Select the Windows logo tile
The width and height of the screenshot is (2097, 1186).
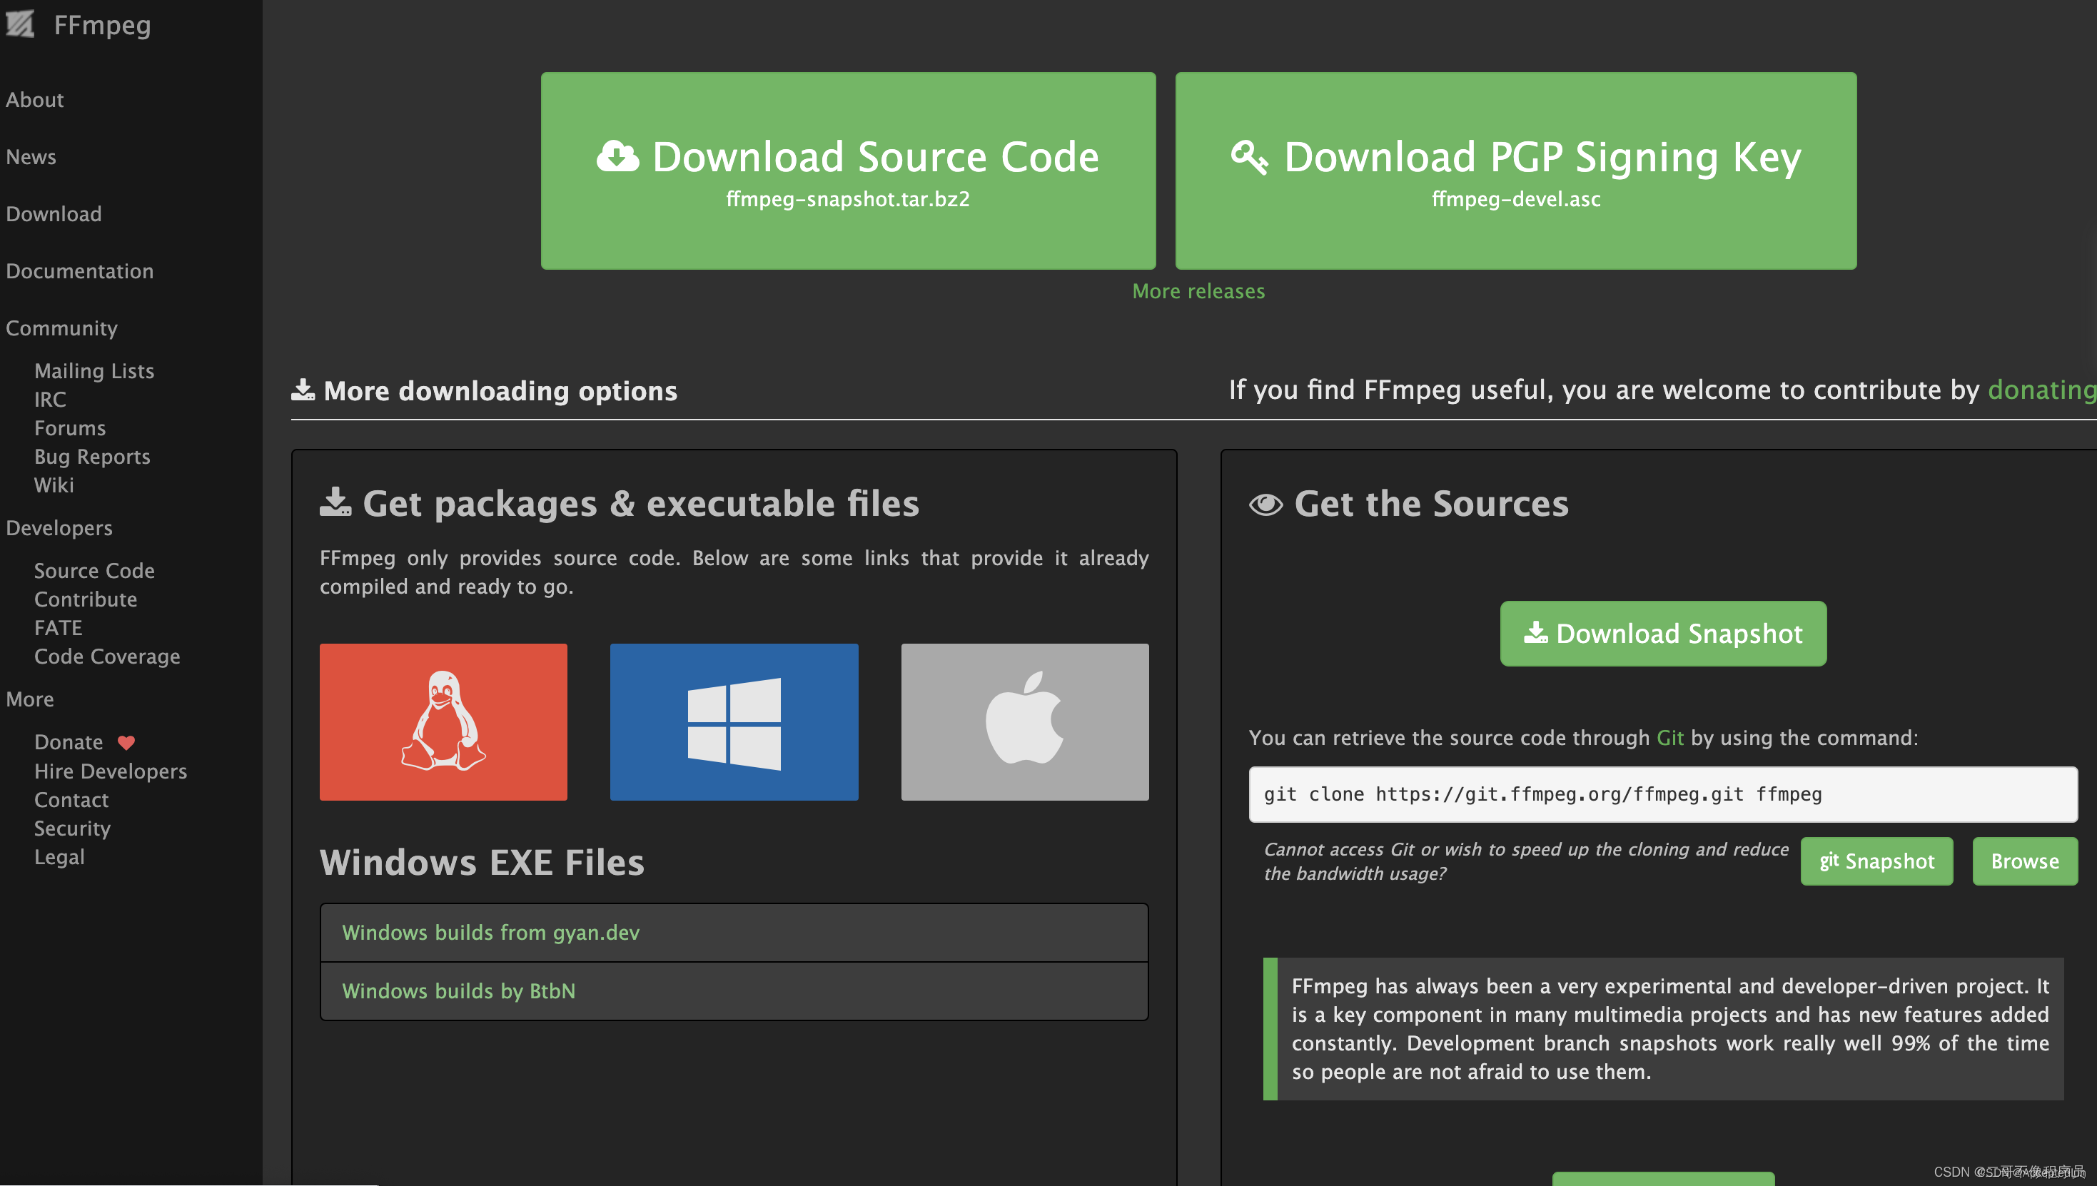[x=733, y=721]
